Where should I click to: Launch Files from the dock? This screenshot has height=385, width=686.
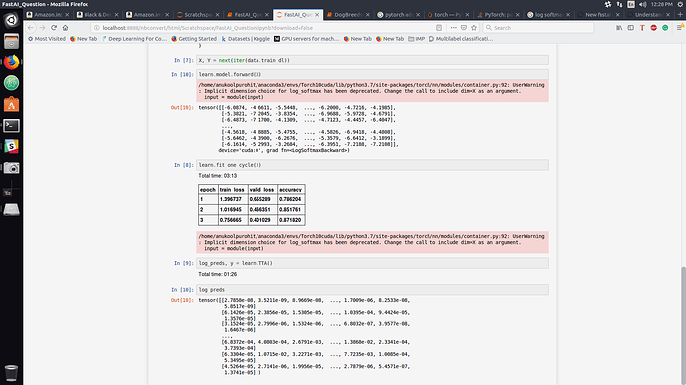click(x=11, y=41)
